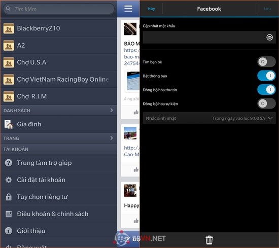Screen dimensions: 279x248
Task: Toggle password visibility eye icon
Action: click(269, 38)
